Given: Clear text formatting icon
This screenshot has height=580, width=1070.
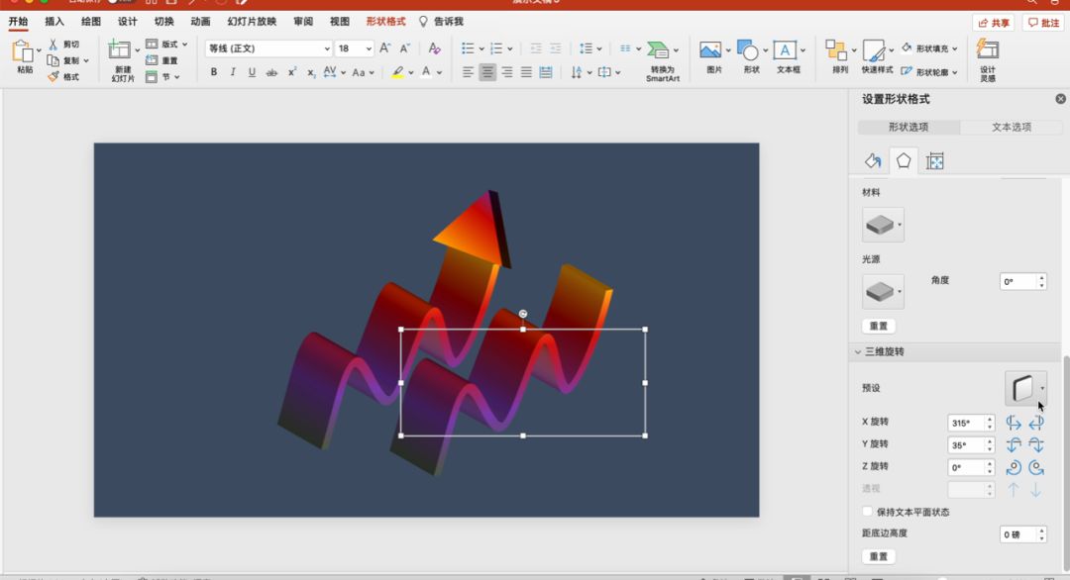Looking at the screenshot, I should pos(434,48).
